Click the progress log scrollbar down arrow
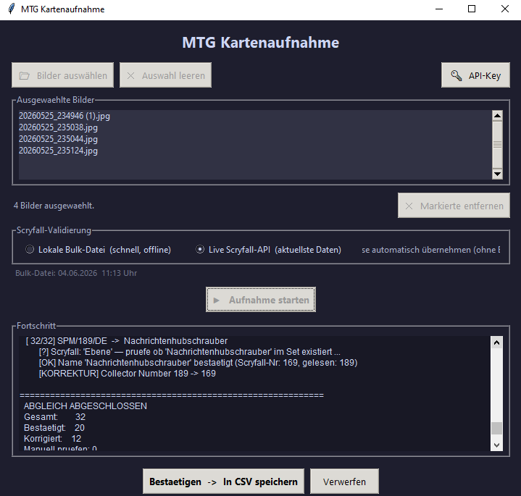Screen dimensions: 521x496 point(497,445)
